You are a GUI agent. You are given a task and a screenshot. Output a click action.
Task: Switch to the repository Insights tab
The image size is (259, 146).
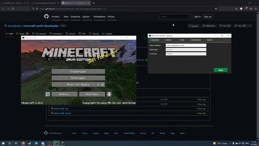coord(107,34)
